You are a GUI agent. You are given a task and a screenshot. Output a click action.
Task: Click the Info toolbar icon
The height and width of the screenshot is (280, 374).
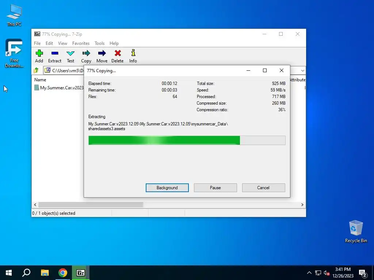click(133, 53)
